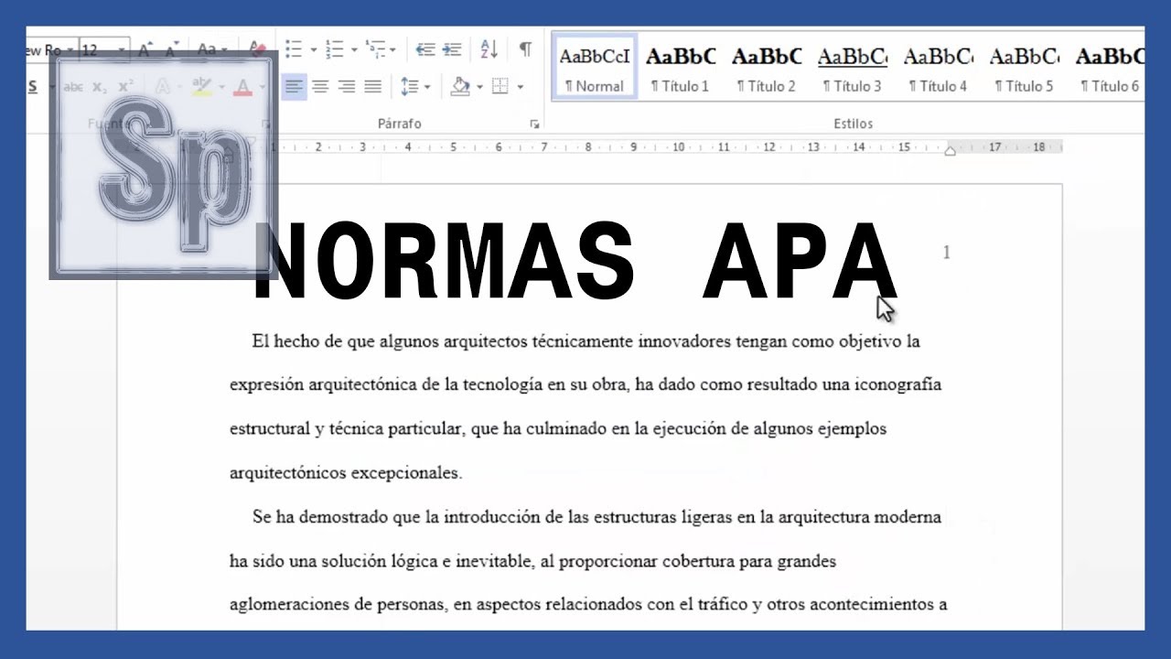Decrease the paragraph indent
This screenshot has height=659, width=1171.
tap(424, 49)
